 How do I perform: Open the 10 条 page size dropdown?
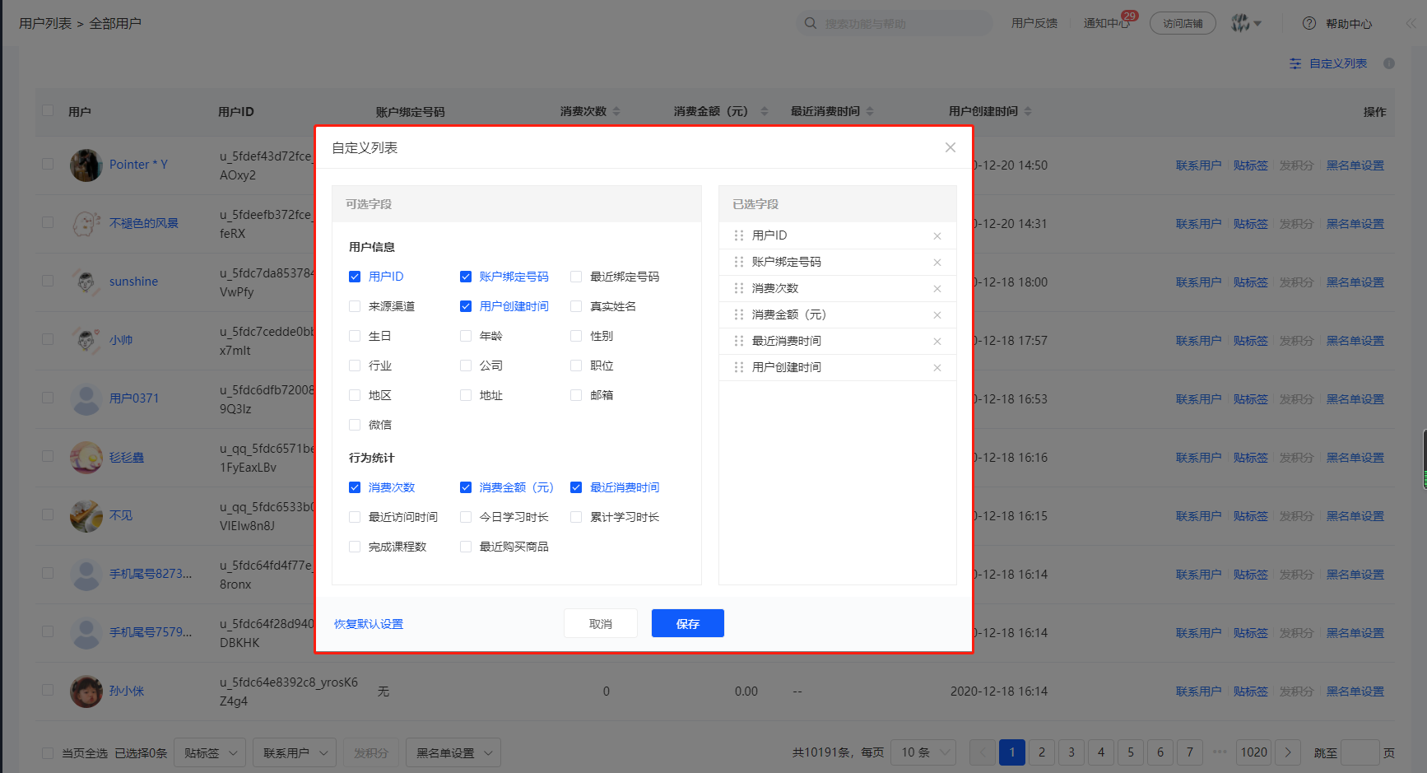pos(925,752)
